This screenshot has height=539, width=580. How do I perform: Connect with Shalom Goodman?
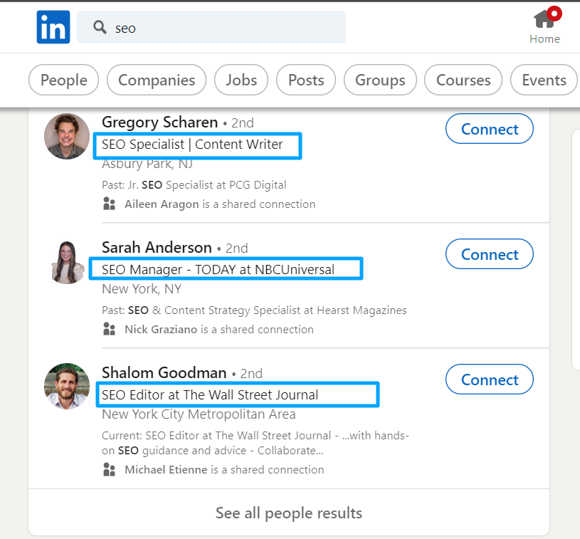click(490, 380)
